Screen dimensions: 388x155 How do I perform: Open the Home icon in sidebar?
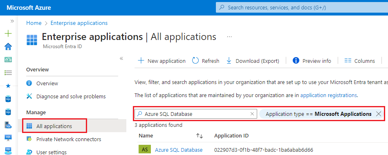(x=9, y=46)
